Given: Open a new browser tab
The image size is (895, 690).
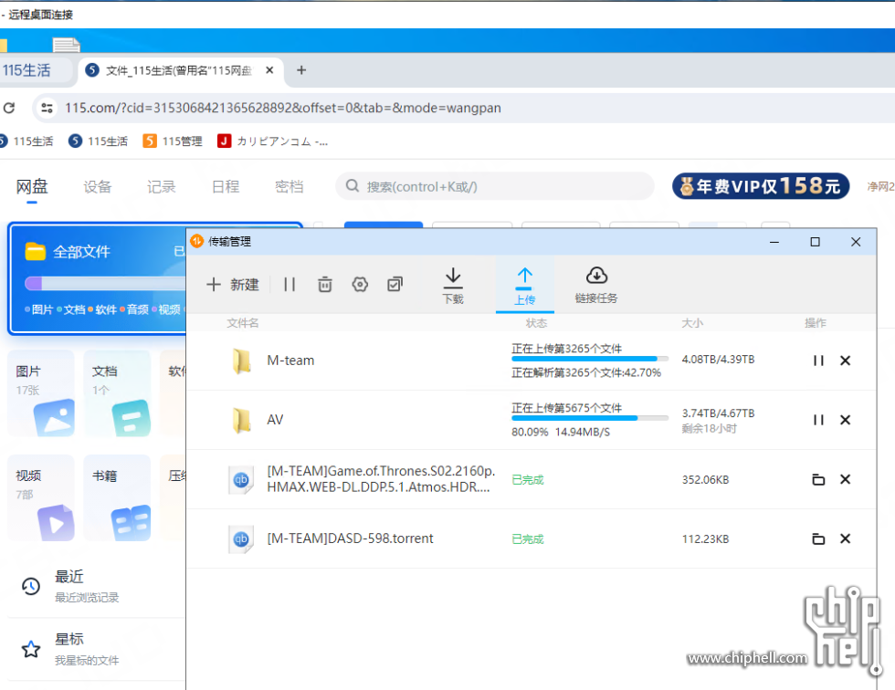Looking at the screenshot, I should pos(301,70).
